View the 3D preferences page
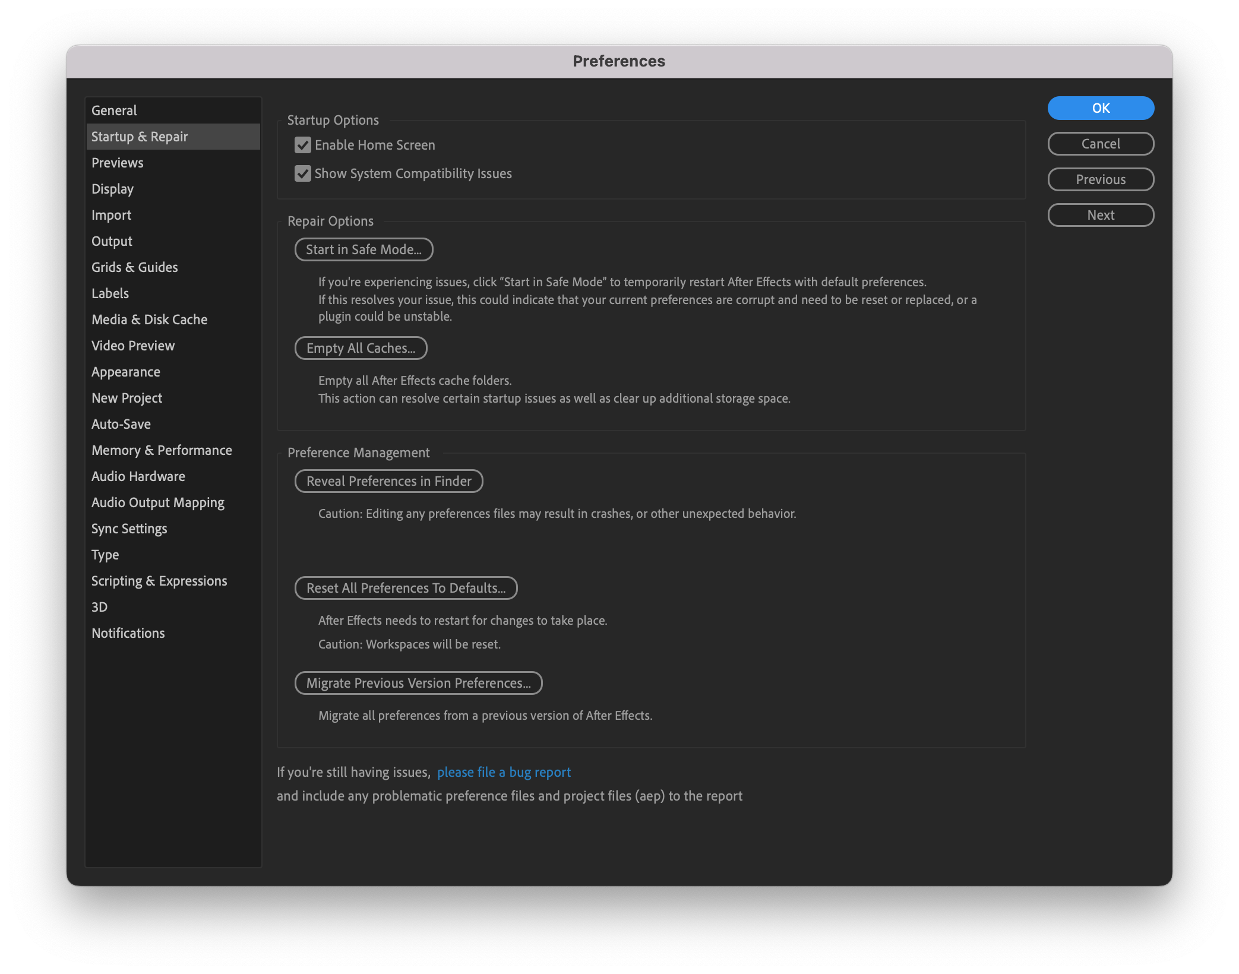 tap(100, 606)
